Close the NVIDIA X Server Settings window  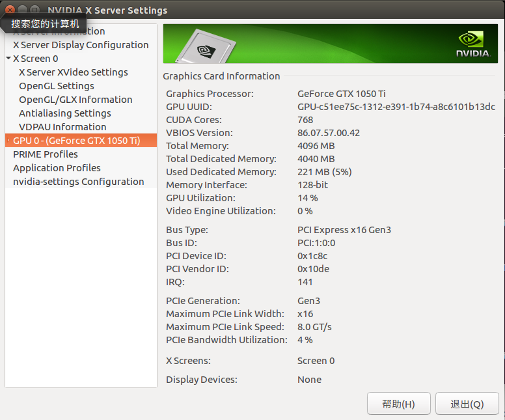pyautogui.click(x=10, y=10)
